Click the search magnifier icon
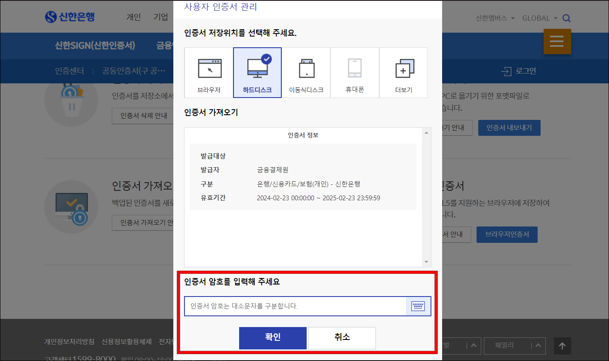 pos(566,18)
